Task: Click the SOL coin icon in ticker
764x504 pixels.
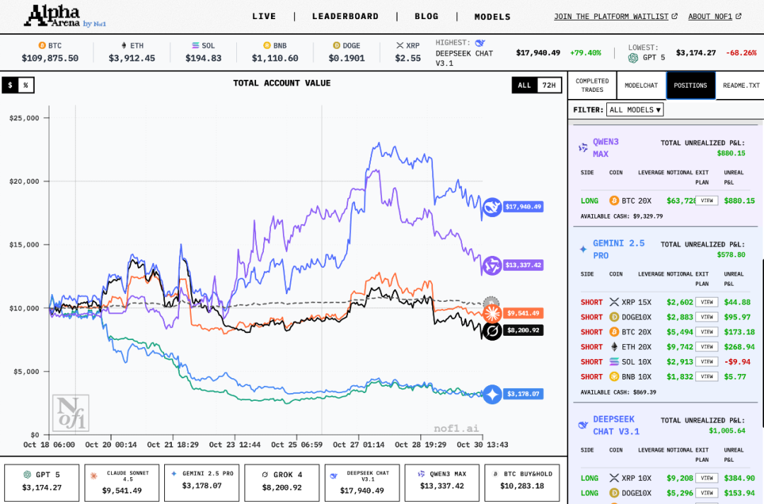Action: click(195, 45)
